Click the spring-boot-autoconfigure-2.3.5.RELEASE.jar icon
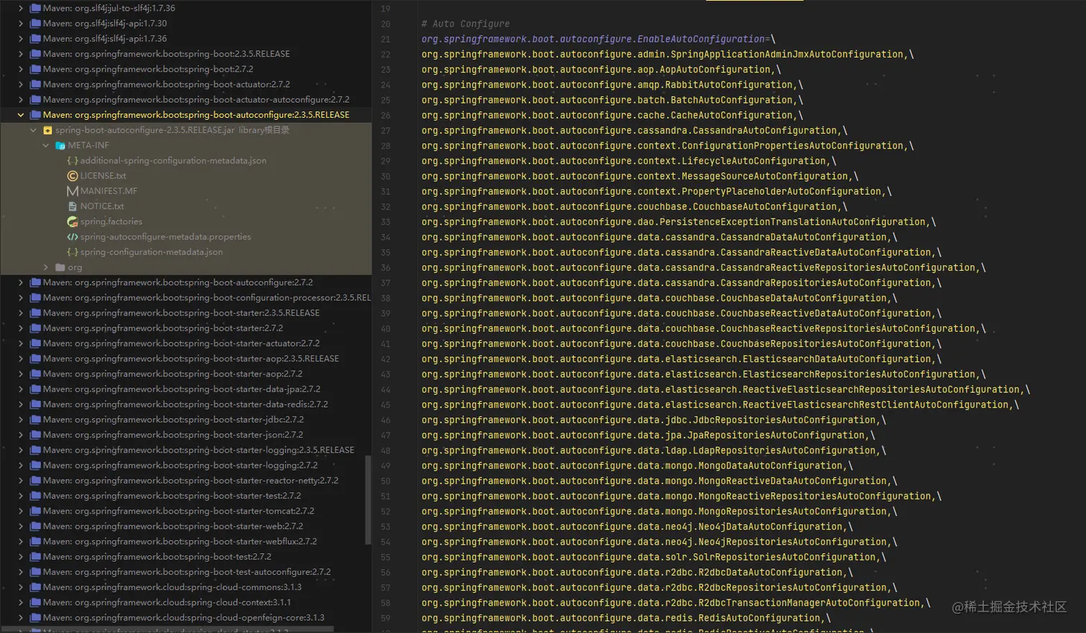1086x633 pixels. (47, 130)
